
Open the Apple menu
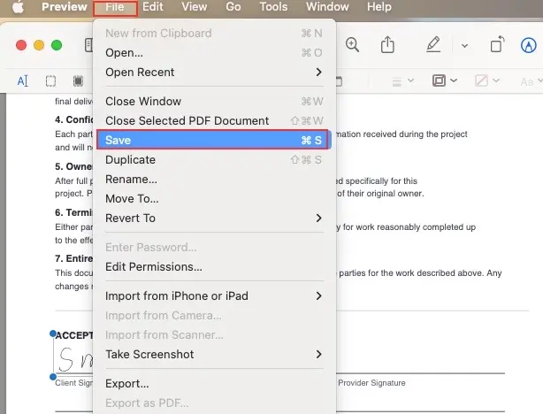click(x=18, y=7)
